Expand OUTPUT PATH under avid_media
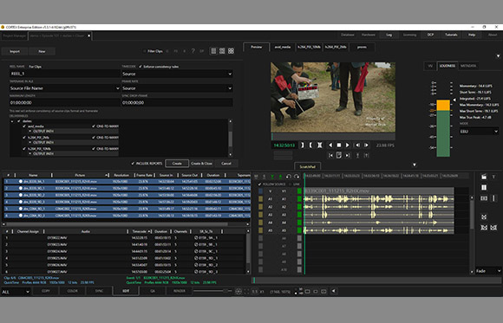 pos(30,131)
